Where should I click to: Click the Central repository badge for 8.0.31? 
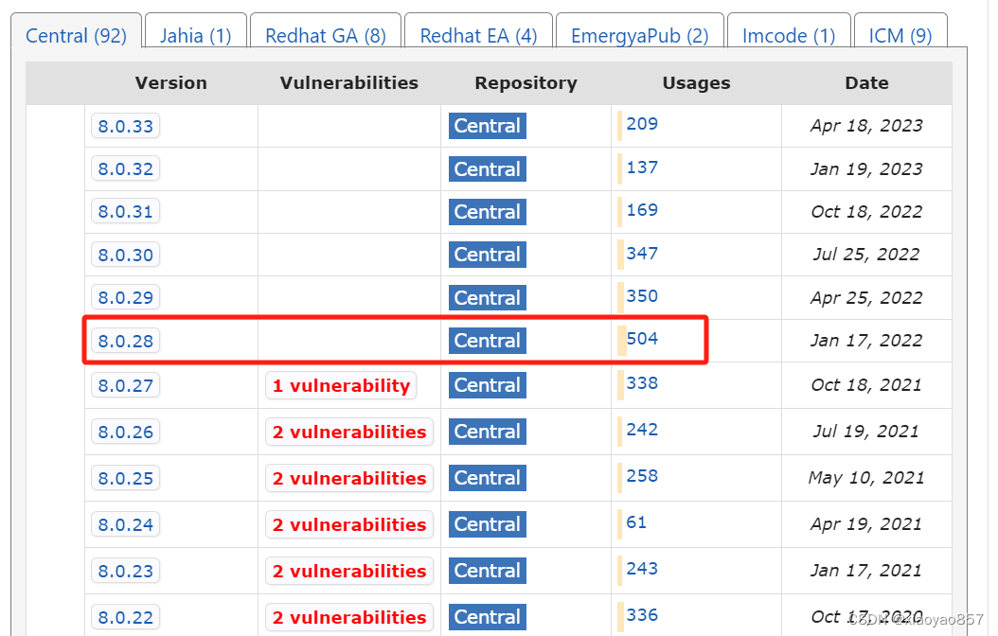pyautogui.click(x=488, y=212)
